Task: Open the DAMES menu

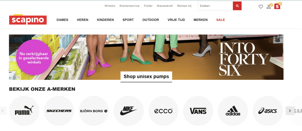Action: pos(63,20)
